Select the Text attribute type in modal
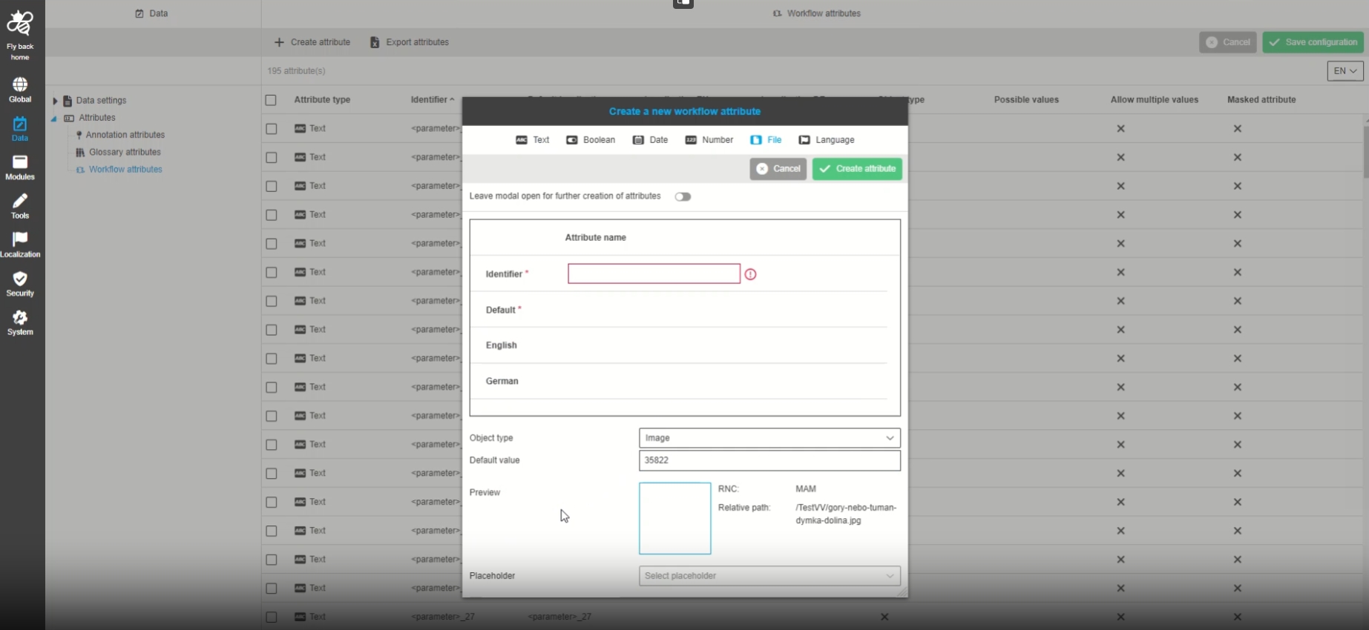Image resolution: width=1369 pixels, height=630 pixels. coord(533,140)
